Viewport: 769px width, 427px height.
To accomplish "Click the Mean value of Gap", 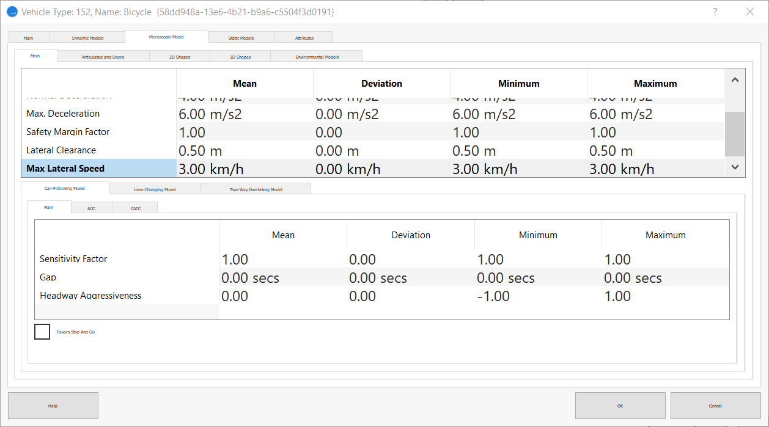I will pos(283,277).
